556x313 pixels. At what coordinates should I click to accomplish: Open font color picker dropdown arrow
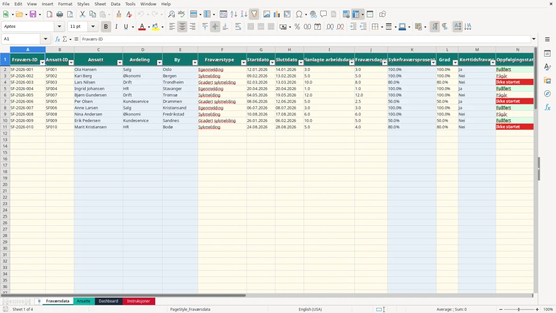[148, 27]
